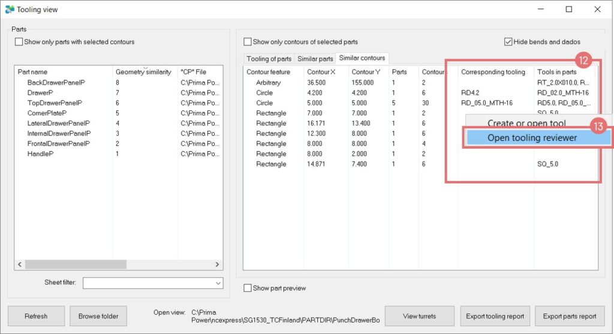Select BackDrawerPanelP in parts list
This screenshot has height=334, width=614.
56,83
